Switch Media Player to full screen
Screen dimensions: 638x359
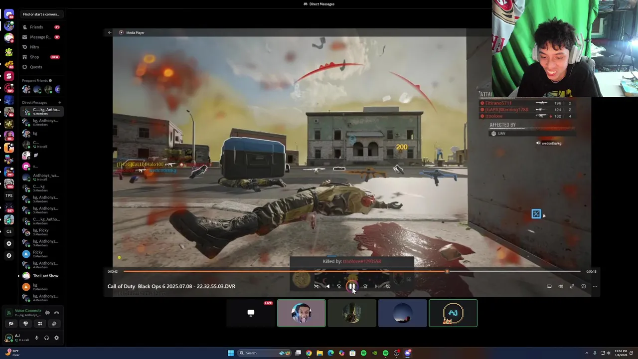pos(572,286)
